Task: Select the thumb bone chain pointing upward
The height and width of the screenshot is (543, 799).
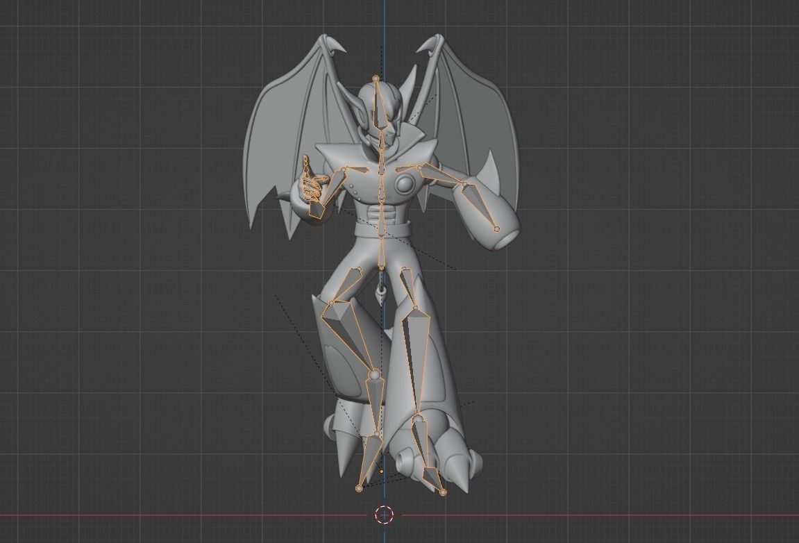Action: (x=306, y=166)
